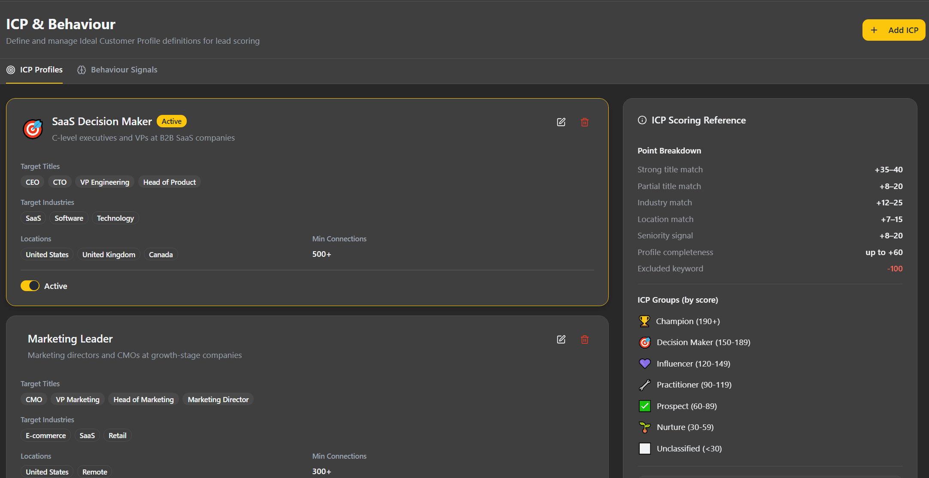Click the Nurture seedling icon
Viewport: 929px width, 478px height.
645,427
